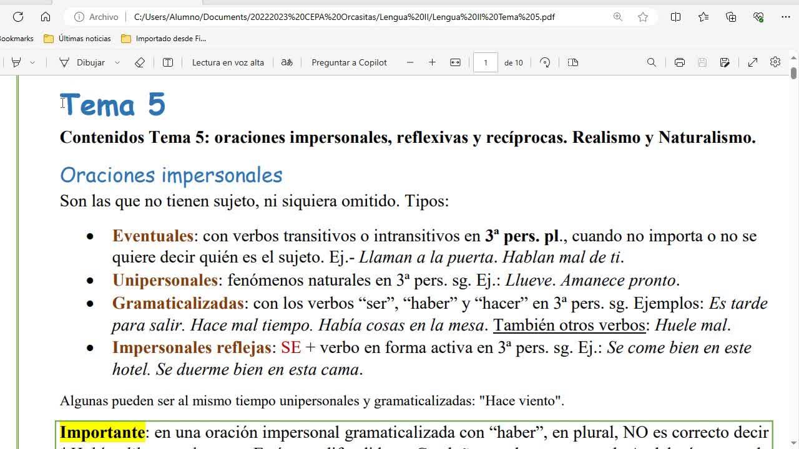Select the Dibujar drawing tool
The width and height of the screenshot is (799, 449).
82,62
